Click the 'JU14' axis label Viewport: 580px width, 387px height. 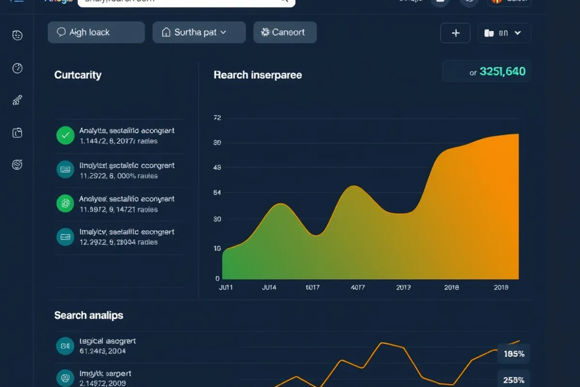click(269, 287)
